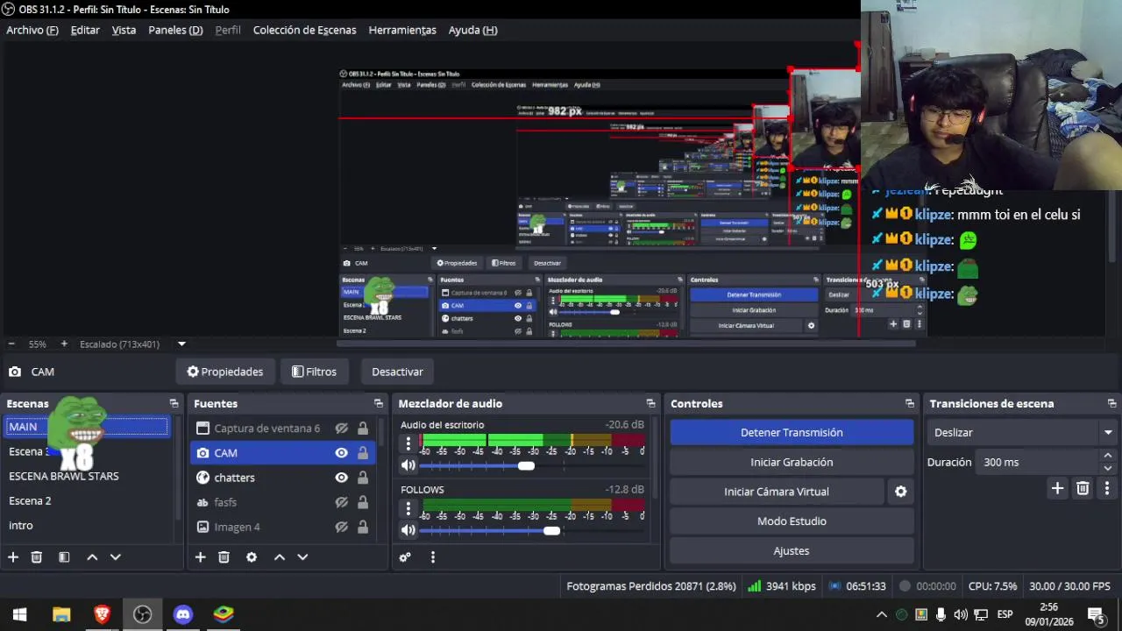This screenshot has width=1122, height=631.
Task: Open Colección de Escenas menu
Action: [x=304, y=30]
